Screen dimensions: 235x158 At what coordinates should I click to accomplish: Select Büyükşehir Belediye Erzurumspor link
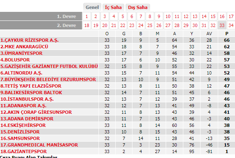(48, 79)
